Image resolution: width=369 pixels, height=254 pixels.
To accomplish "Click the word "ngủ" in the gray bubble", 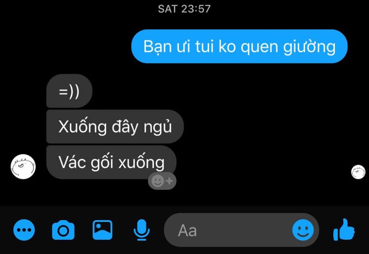I will coord(157,128).
